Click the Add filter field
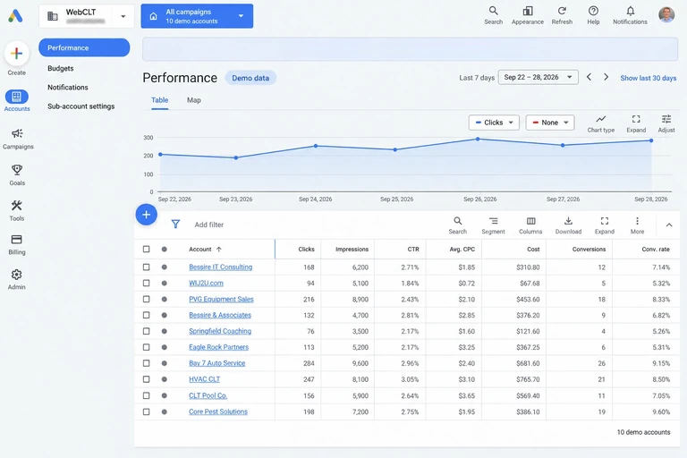Screen dimensions: 687x458 point(209,225)
